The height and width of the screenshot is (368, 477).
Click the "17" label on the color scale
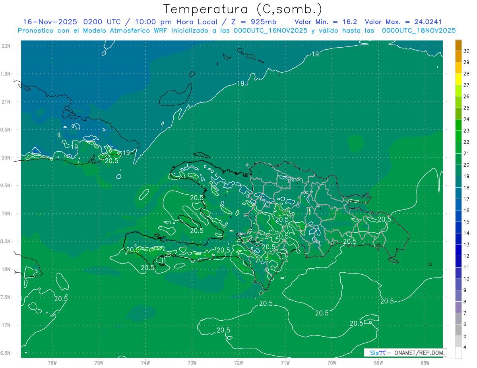[466, 199]
